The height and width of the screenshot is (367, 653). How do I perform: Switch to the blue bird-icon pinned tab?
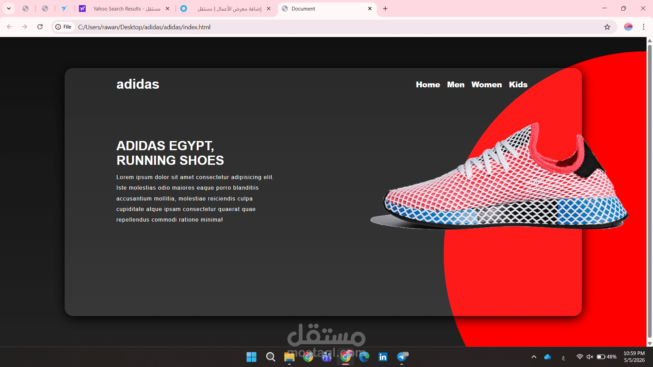pos(64,8)
